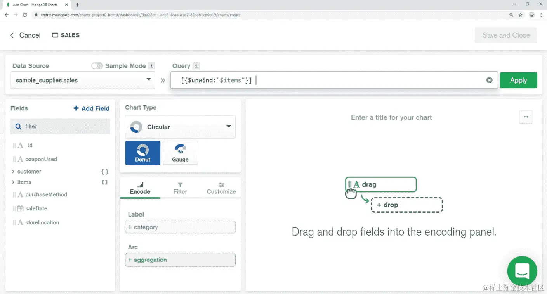Click the customer object braces icon
Screen dimensions: 547x294
pyautogui.click(x=104, y=172)
